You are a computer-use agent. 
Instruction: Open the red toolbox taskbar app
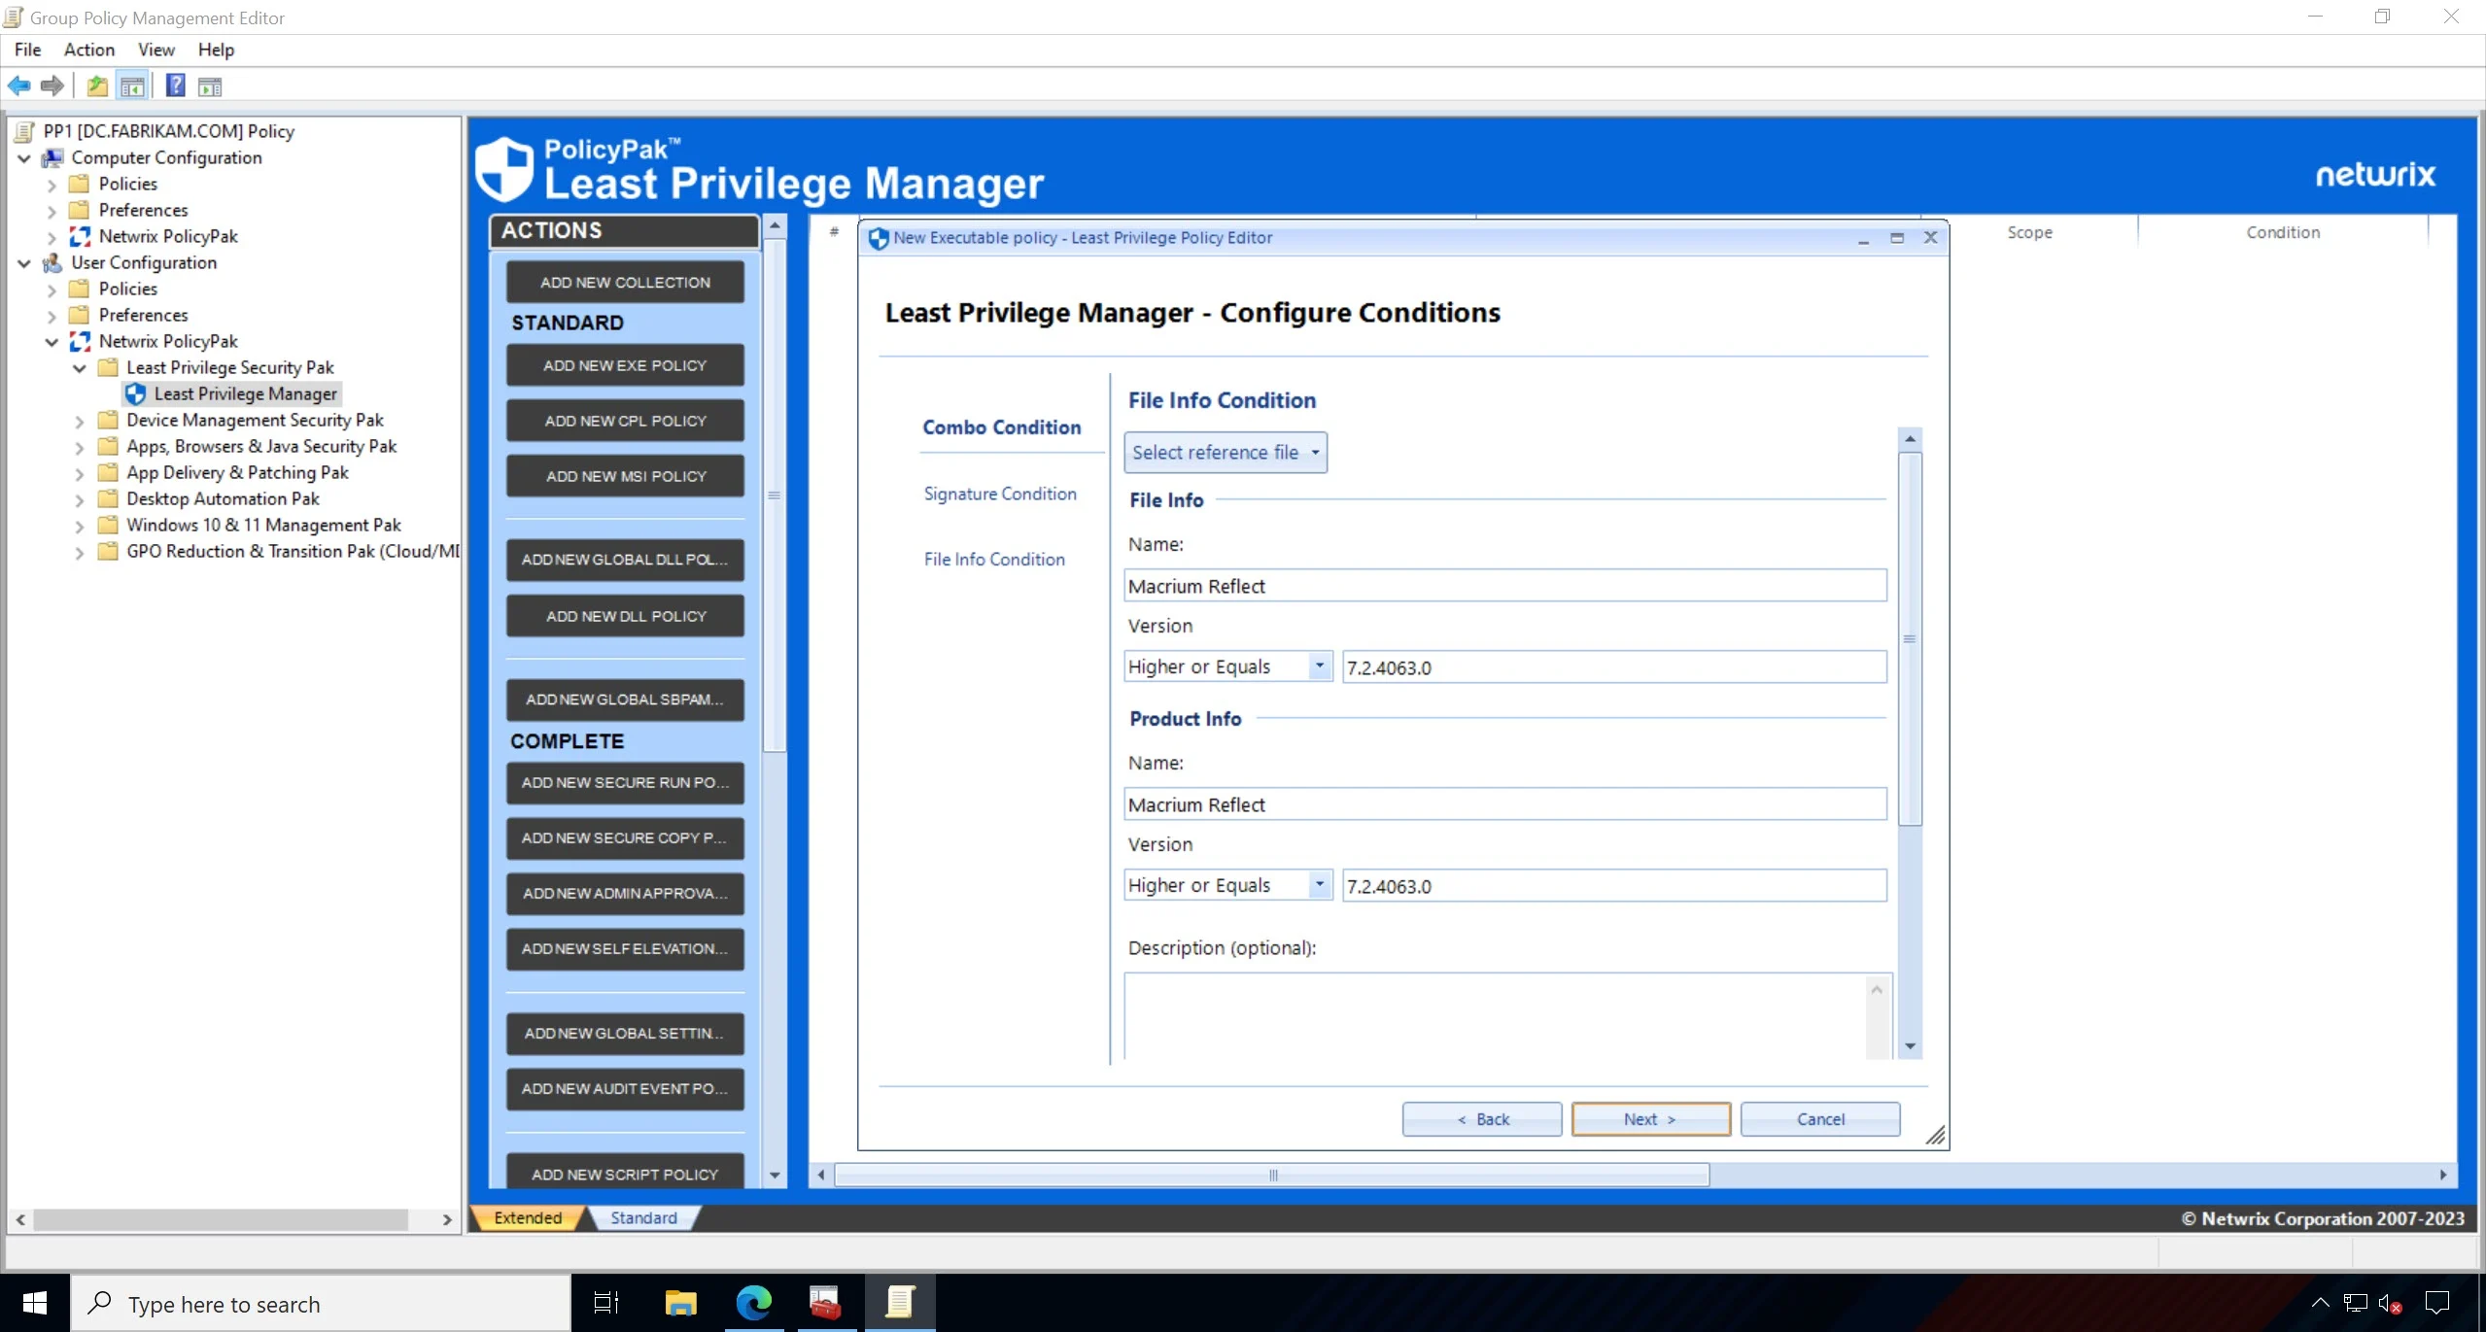[x=825, y=1303]
